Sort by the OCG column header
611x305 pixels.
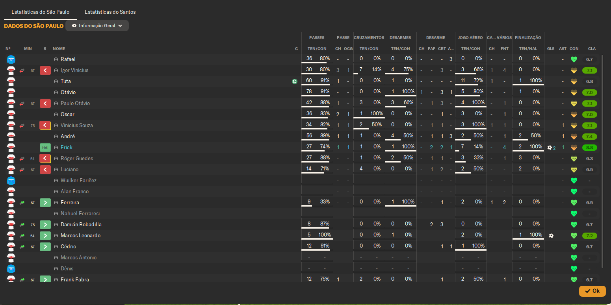[x=348, y=49]
